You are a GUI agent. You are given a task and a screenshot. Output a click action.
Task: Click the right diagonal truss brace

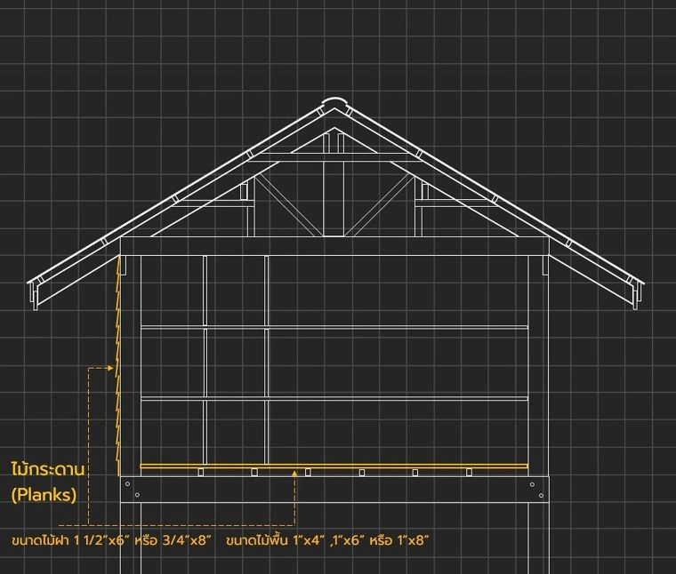point(379,203)
